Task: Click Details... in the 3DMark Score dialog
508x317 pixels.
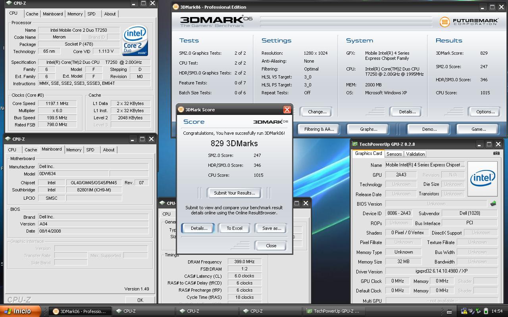Action: point(199,228)
